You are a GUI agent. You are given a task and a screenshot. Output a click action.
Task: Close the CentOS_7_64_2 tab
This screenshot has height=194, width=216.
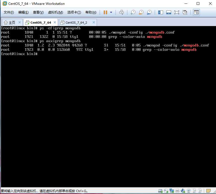click(94, 22)
